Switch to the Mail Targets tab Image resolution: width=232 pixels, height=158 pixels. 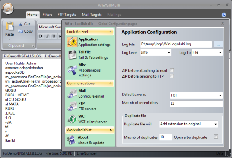[x=92, y=15]
